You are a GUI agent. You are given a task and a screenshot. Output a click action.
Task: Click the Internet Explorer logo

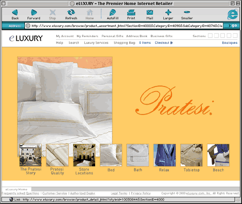[x=232, y=14]
